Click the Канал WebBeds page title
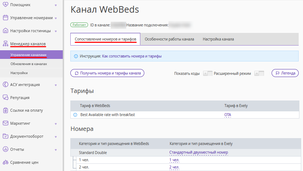This screenshot has height=171, width=303. coord(105,9)
